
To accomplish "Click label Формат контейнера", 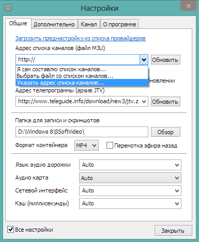I will point(41,145).
